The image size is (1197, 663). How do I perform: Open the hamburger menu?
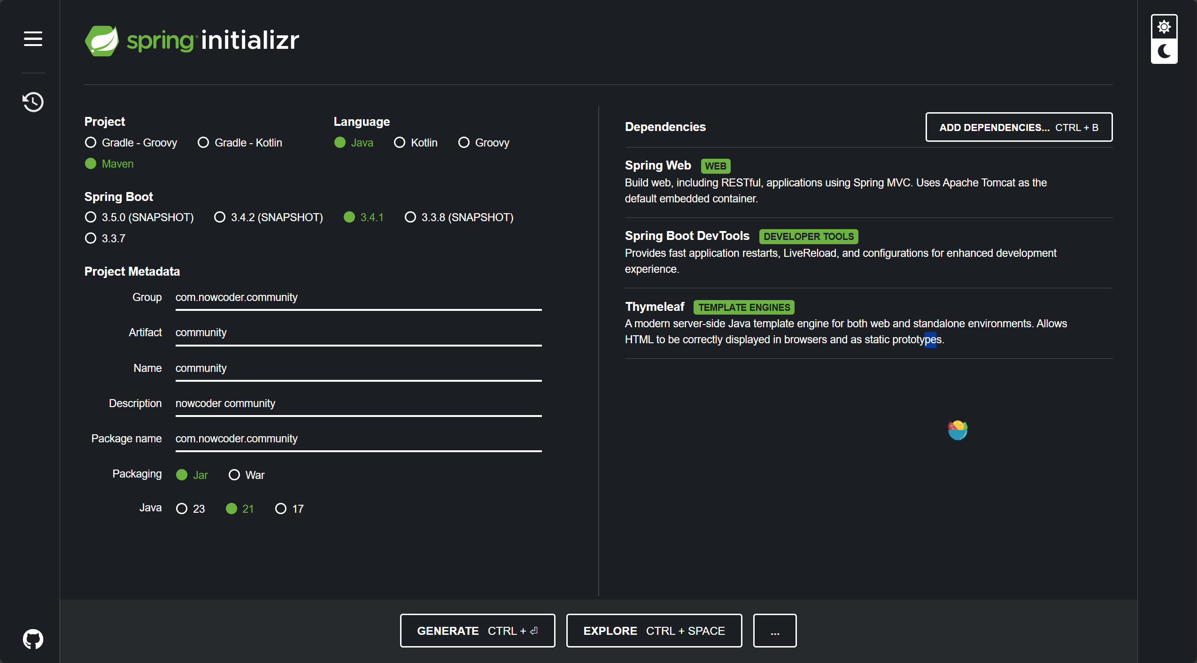[33, 39]
